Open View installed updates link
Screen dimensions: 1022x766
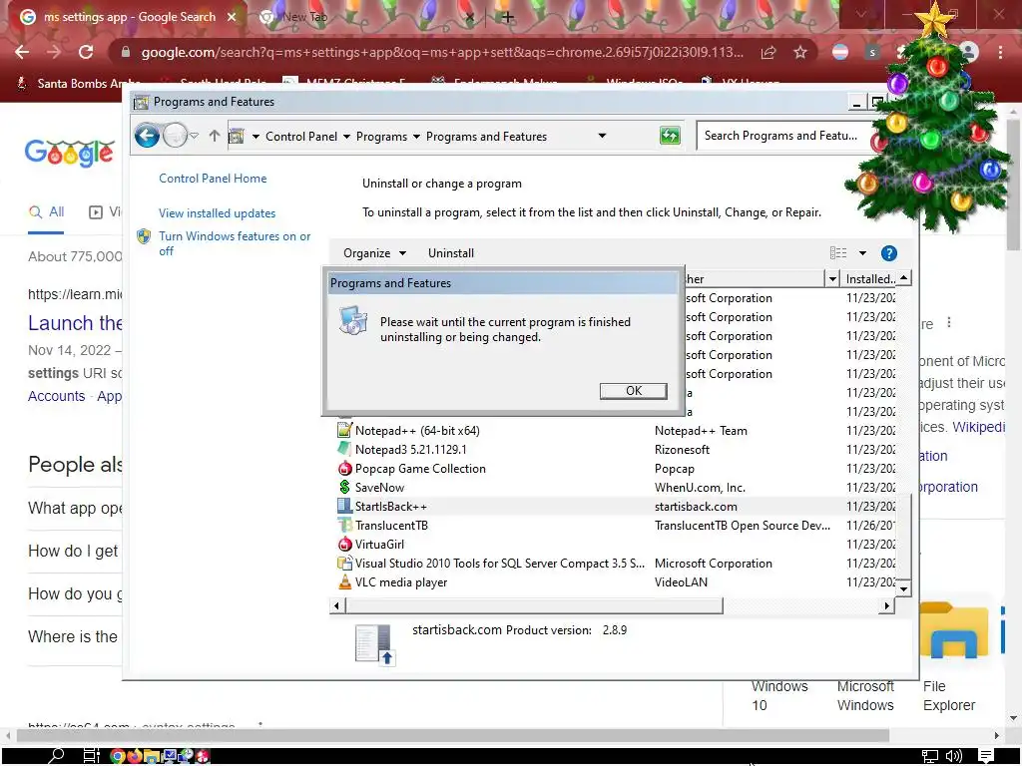pos(217,213)
